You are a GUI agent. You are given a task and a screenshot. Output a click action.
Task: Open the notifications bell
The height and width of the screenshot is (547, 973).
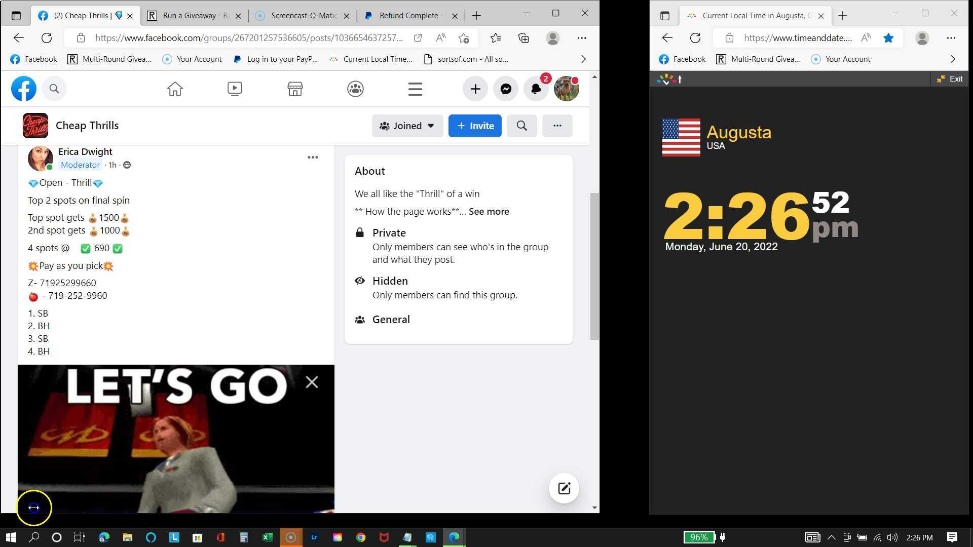[536, 89]
